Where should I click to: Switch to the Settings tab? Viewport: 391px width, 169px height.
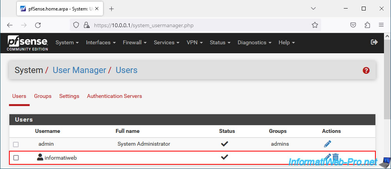click(x=69, y=96)
